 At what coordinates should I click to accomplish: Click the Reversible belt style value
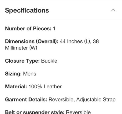[x=78, y=112]
